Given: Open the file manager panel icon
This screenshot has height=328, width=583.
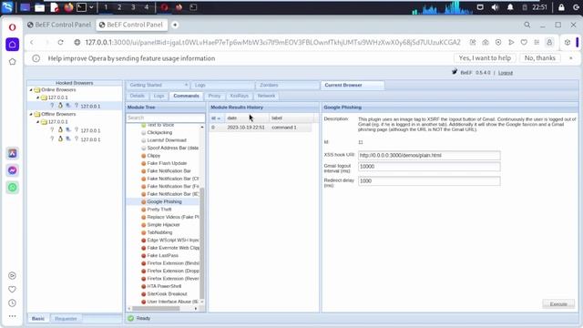Looking at the screenshot, I should 39,7.
